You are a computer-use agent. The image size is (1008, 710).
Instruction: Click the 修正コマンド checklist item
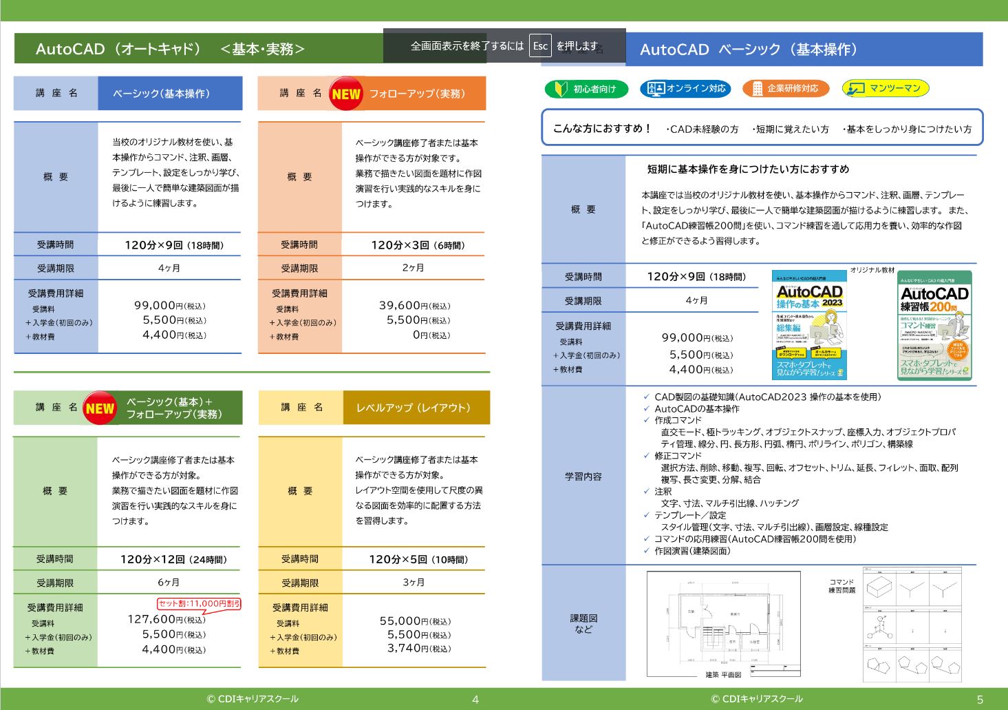[x=678, y=456]
